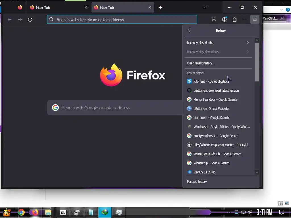Image resolution: width=291 pixels, height=218 pixels.
Task: Switch background window to details view icon
Action: [x=280, y=203]
